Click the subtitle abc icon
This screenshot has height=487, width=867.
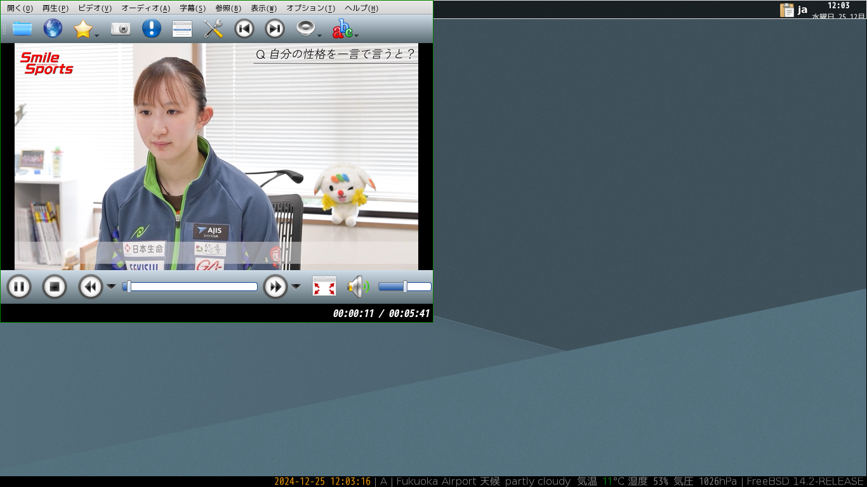[x=343, y=29]
